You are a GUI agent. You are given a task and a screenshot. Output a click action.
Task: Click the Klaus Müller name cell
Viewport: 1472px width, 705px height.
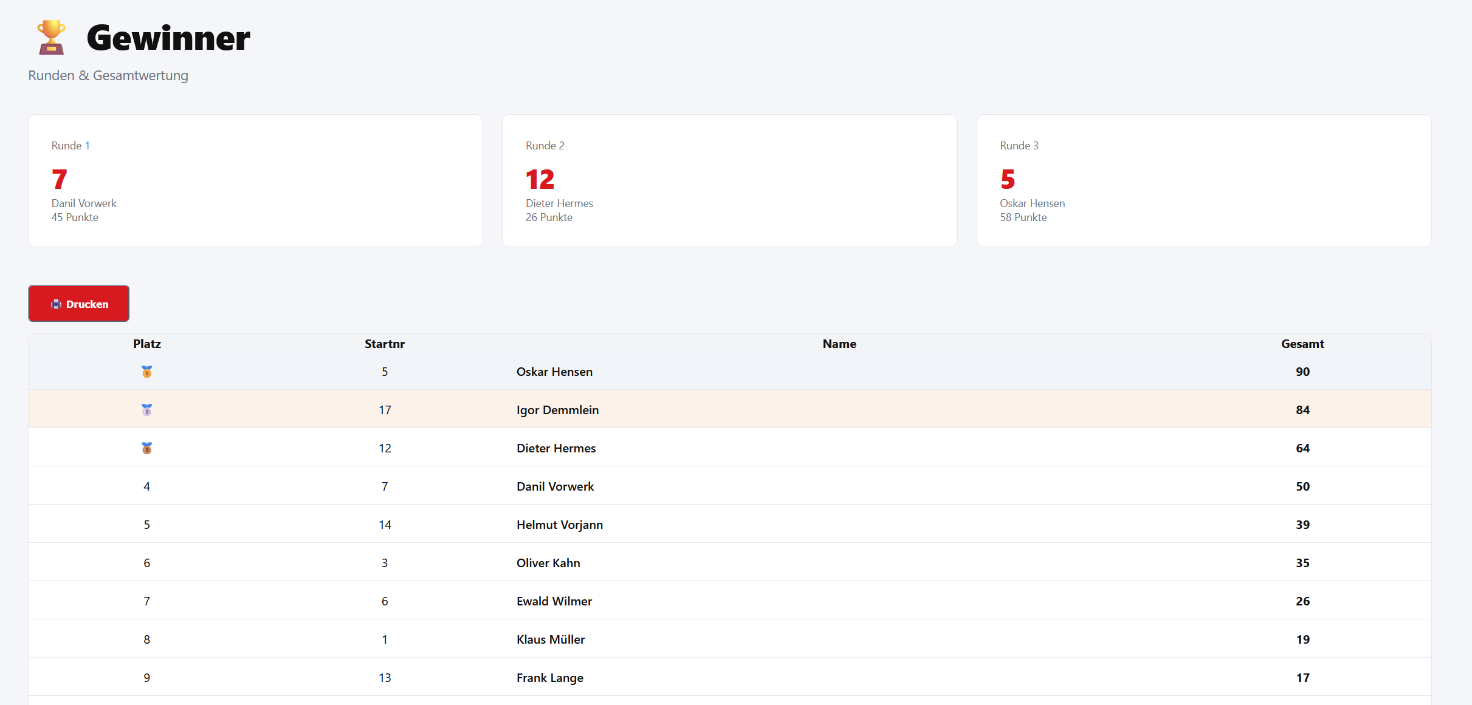[550, 639]
